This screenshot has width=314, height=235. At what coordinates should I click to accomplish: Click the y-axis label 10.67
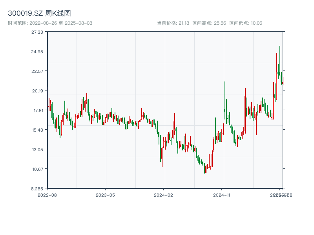38,169
